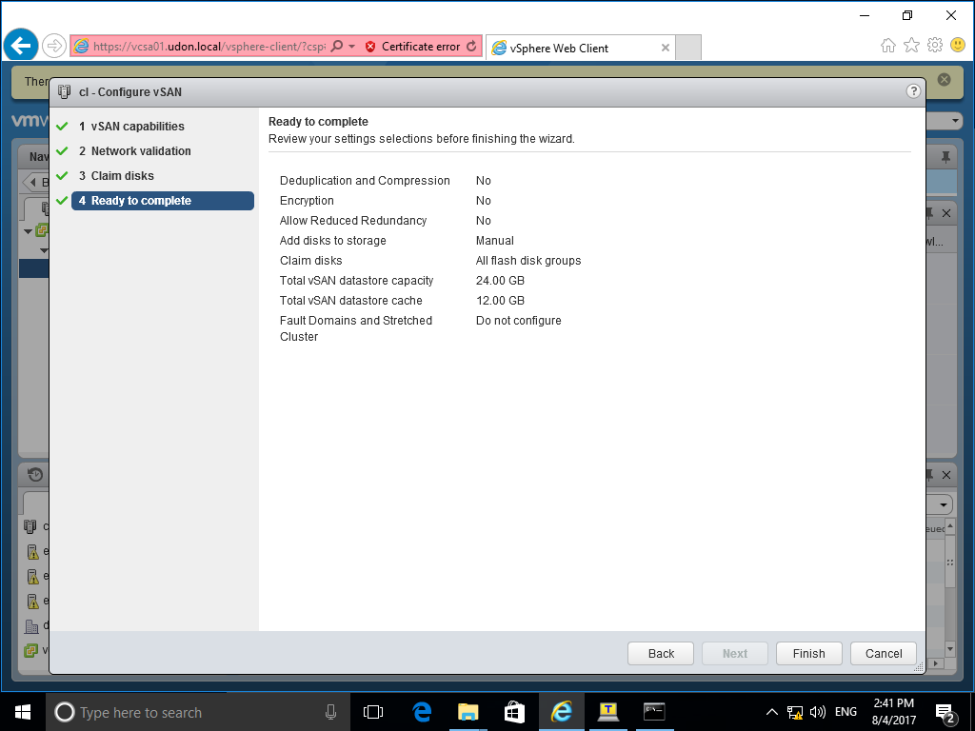Viewport: 975px width, 731px height.
Task: Click the 'Do not configure' value
Action: 518,321
